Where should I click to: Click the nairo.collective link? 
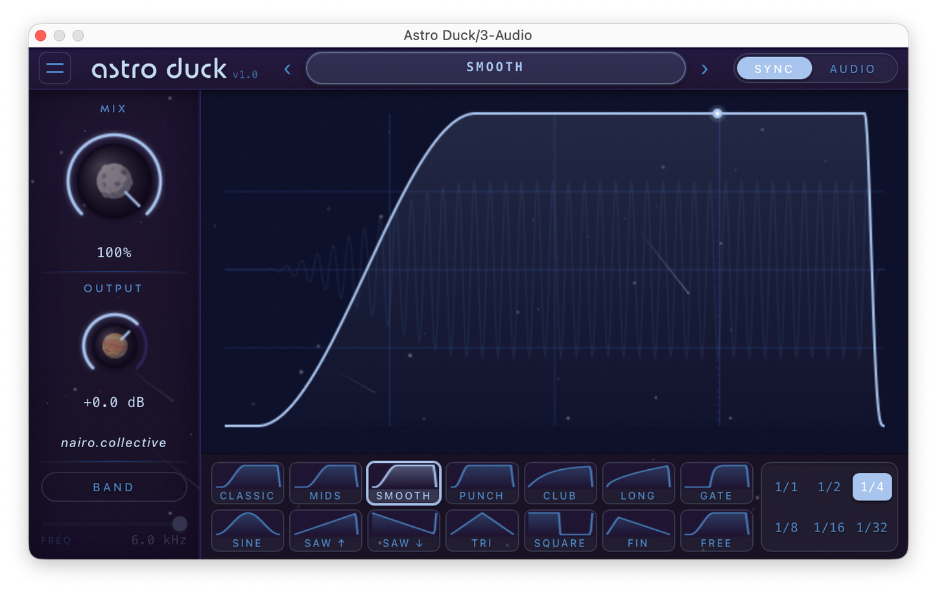point(114,443)
